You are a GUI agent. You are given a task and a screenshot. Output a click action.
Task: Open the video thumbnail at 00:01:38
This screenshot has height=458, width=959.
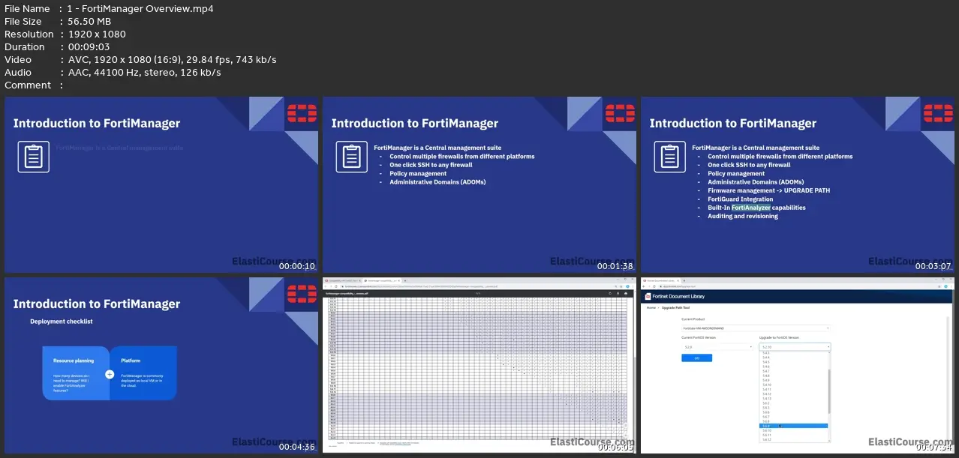479,184
